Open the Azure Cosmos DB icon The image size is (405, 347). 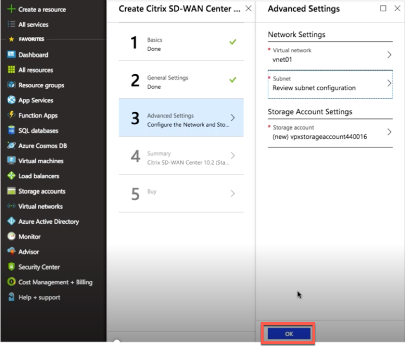coord(12,145)
